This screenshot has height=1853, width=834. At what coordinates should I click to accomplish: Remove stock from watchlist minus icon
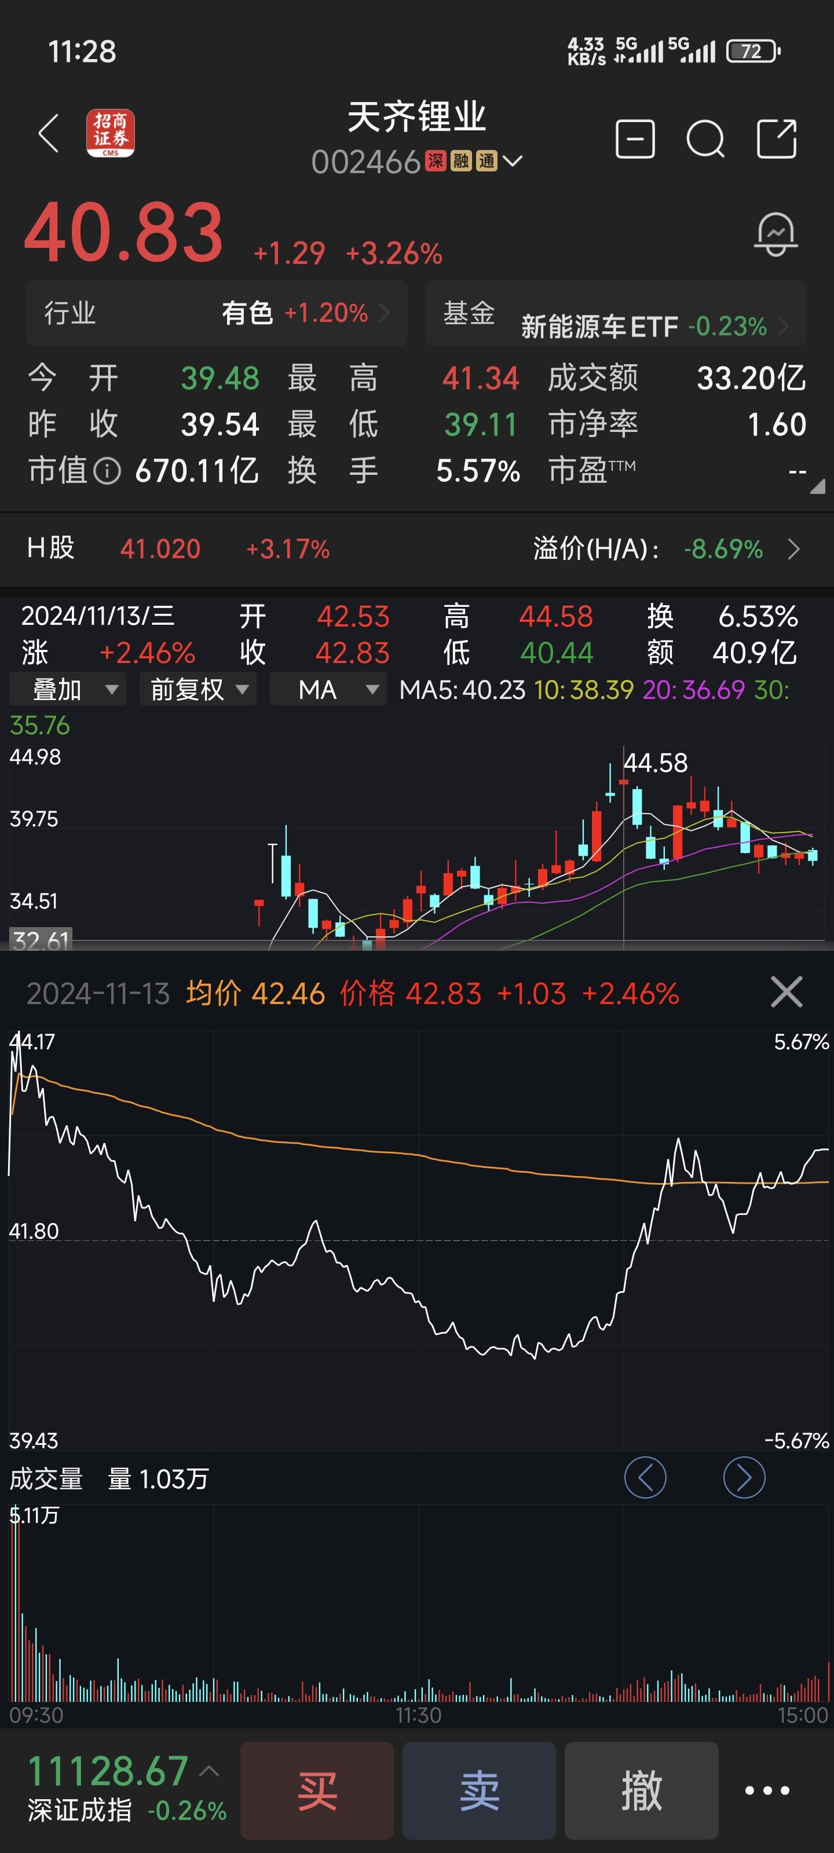pyautogui.click(x=635, y=138)
